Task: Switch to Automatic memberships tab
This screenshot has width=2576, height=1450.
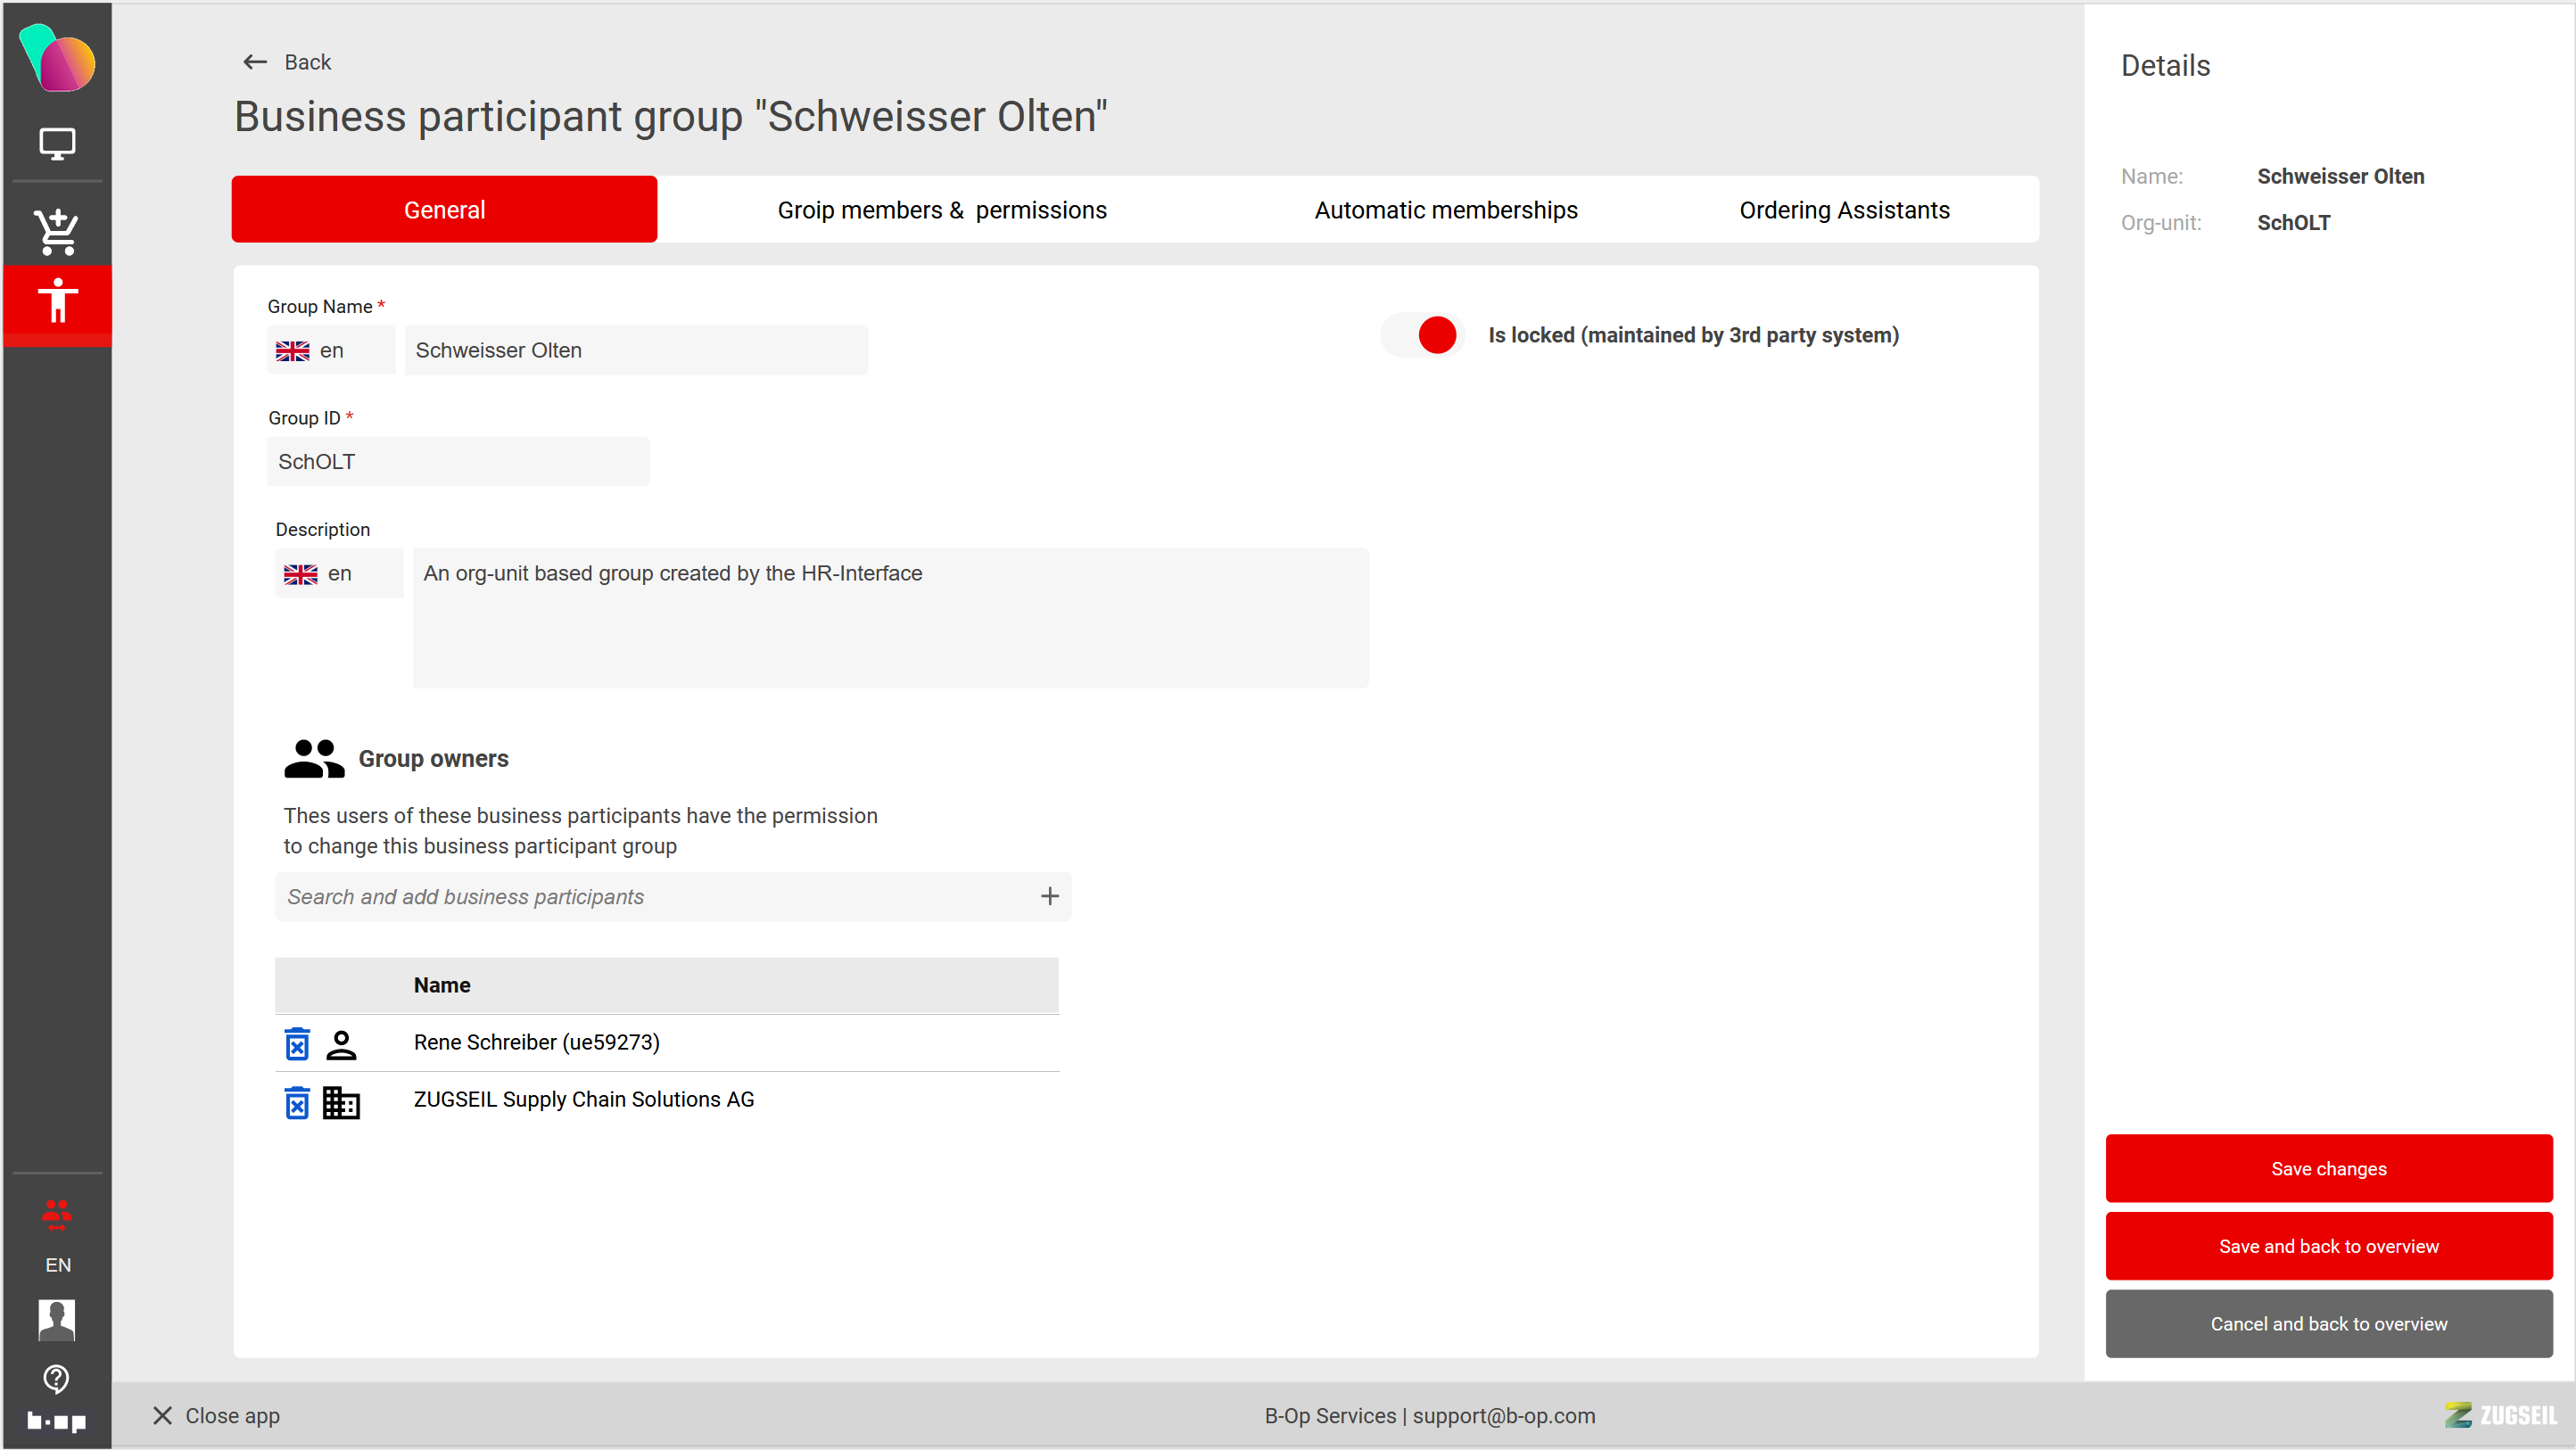Action: pyautogui.click(x=1445, y=210)
